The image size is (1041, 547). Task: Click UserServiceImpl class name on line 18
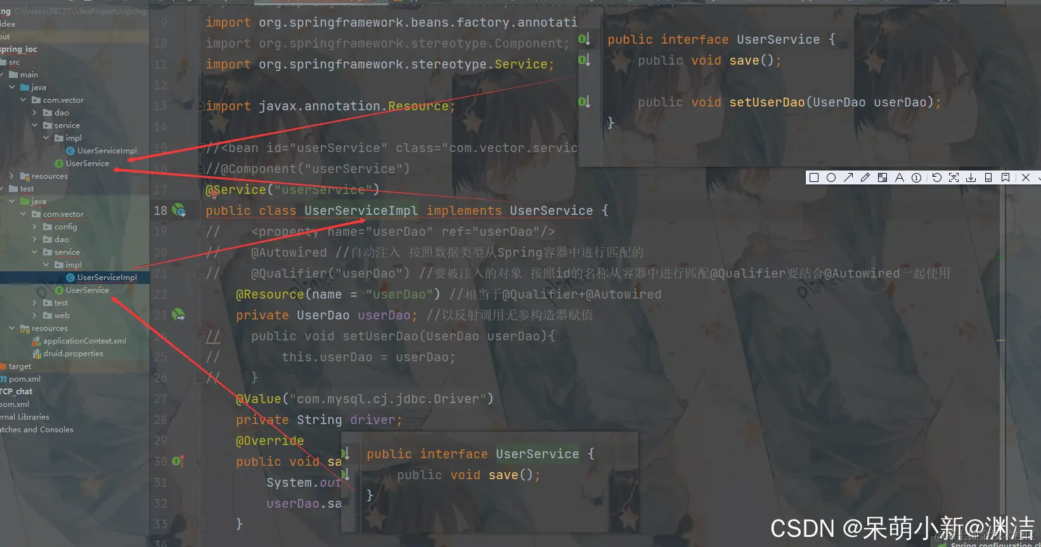click(361, 210)
